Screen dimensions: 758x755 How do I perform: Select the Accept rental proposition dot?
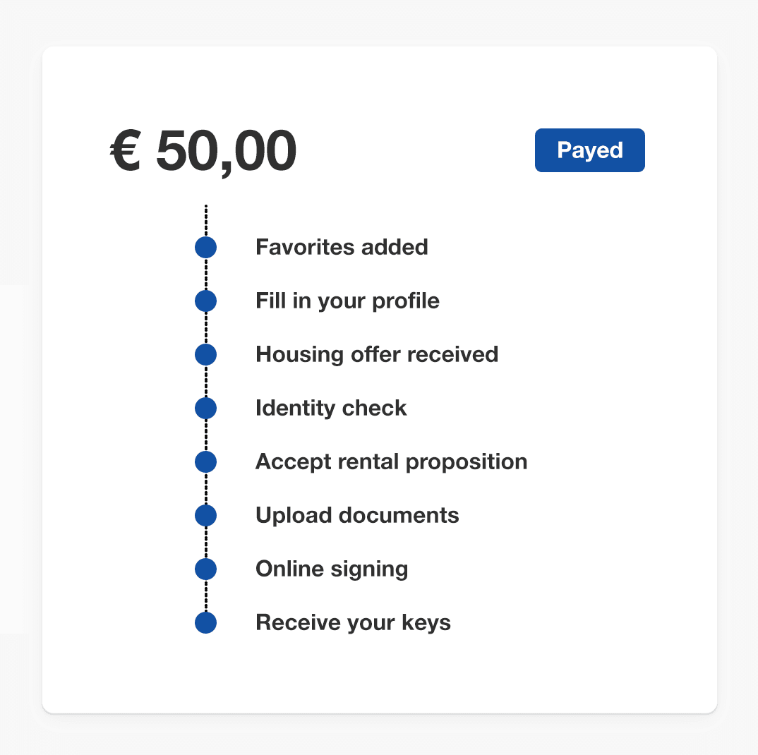205,462
